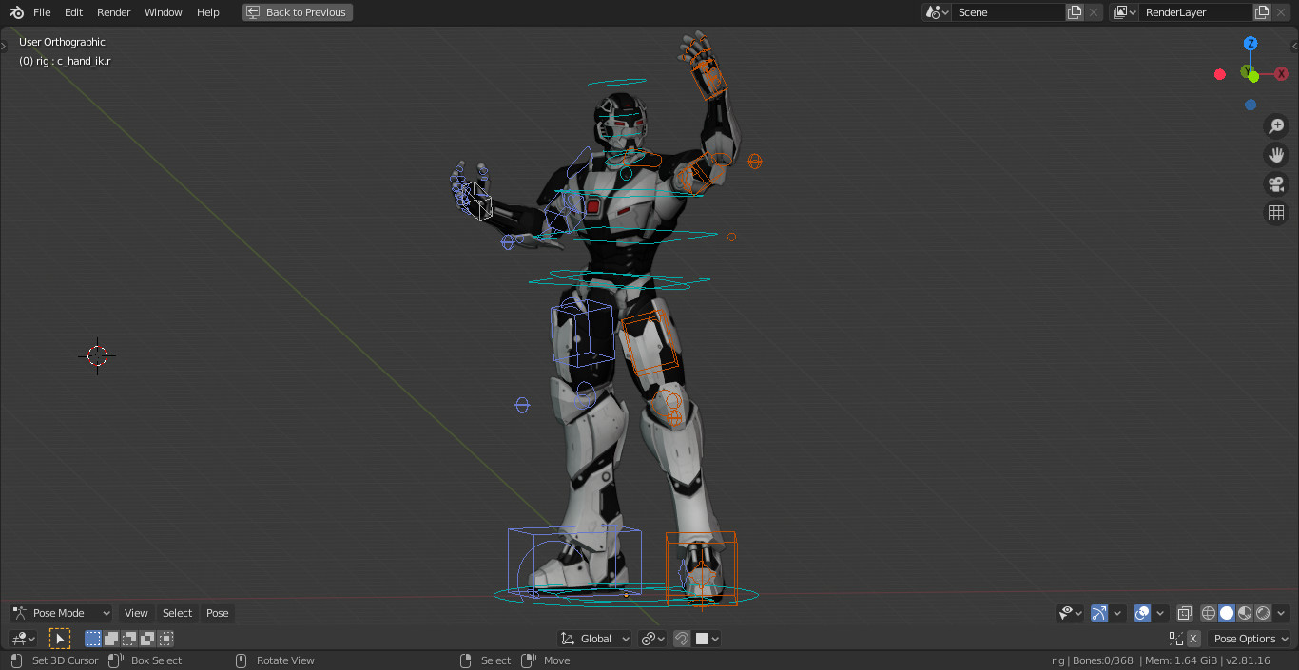Open the camera view control in the sidebar

point(1276,183)
